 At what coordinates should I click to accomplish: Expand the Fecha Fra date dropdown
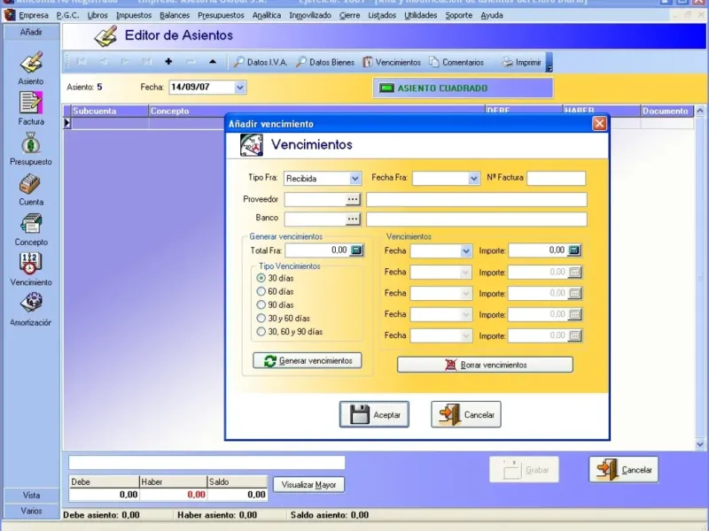(x=473, y=179)
